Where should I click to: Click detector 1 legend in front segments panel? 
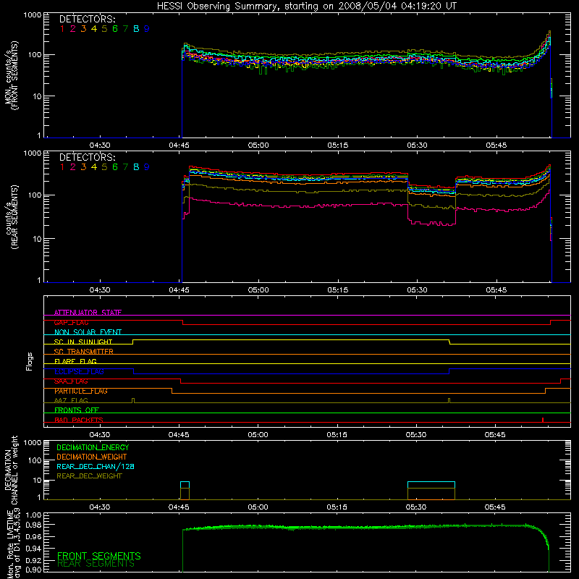[62, 29]
